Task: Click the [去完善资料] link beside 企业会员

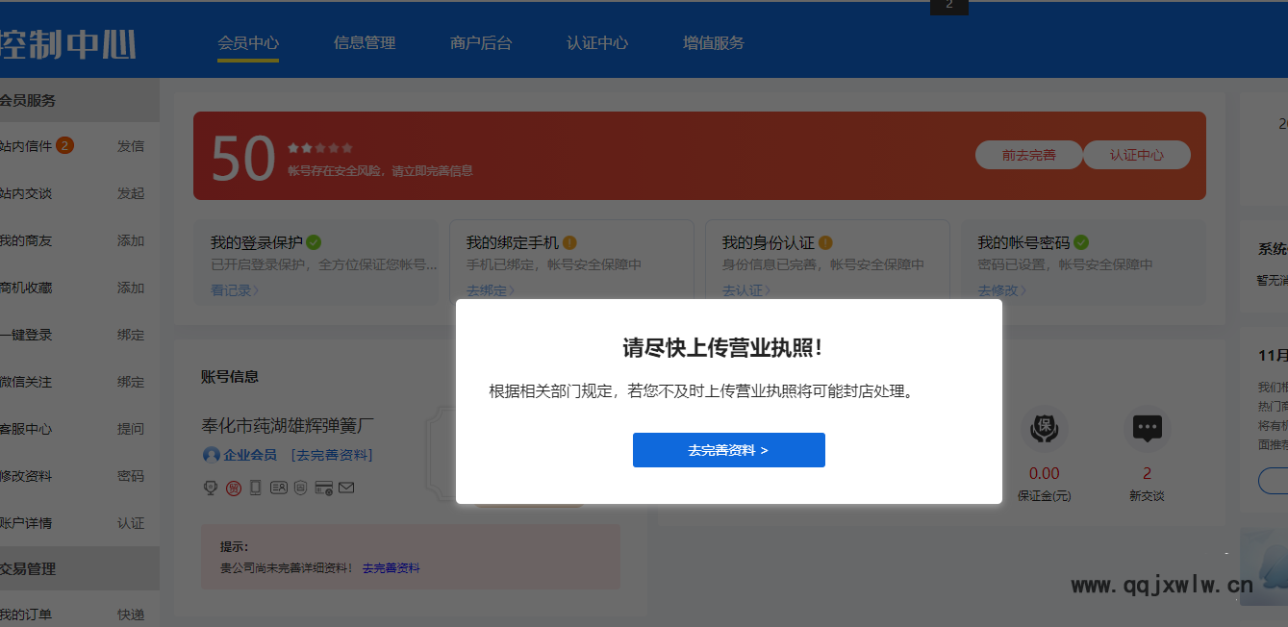Action: click(x=332, y=455)
